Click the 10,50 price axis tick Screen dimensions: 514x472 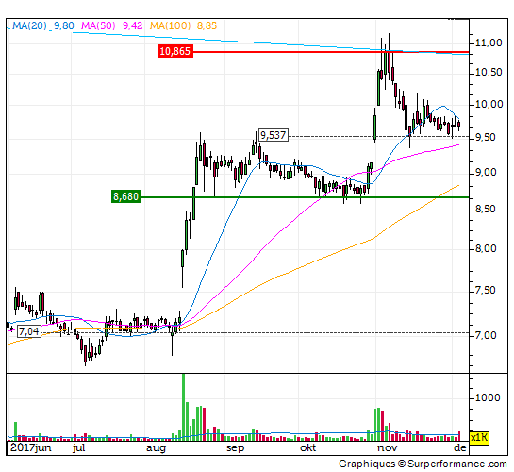point(489,72)
